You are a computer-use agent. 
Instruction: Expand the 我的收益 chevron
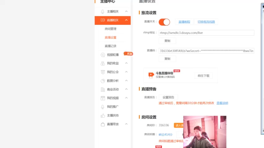tap(126, 63)
